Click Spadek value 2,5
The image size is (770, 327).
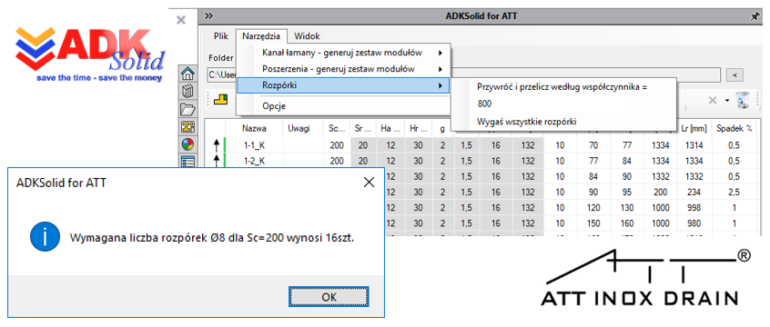pos(735,192)
